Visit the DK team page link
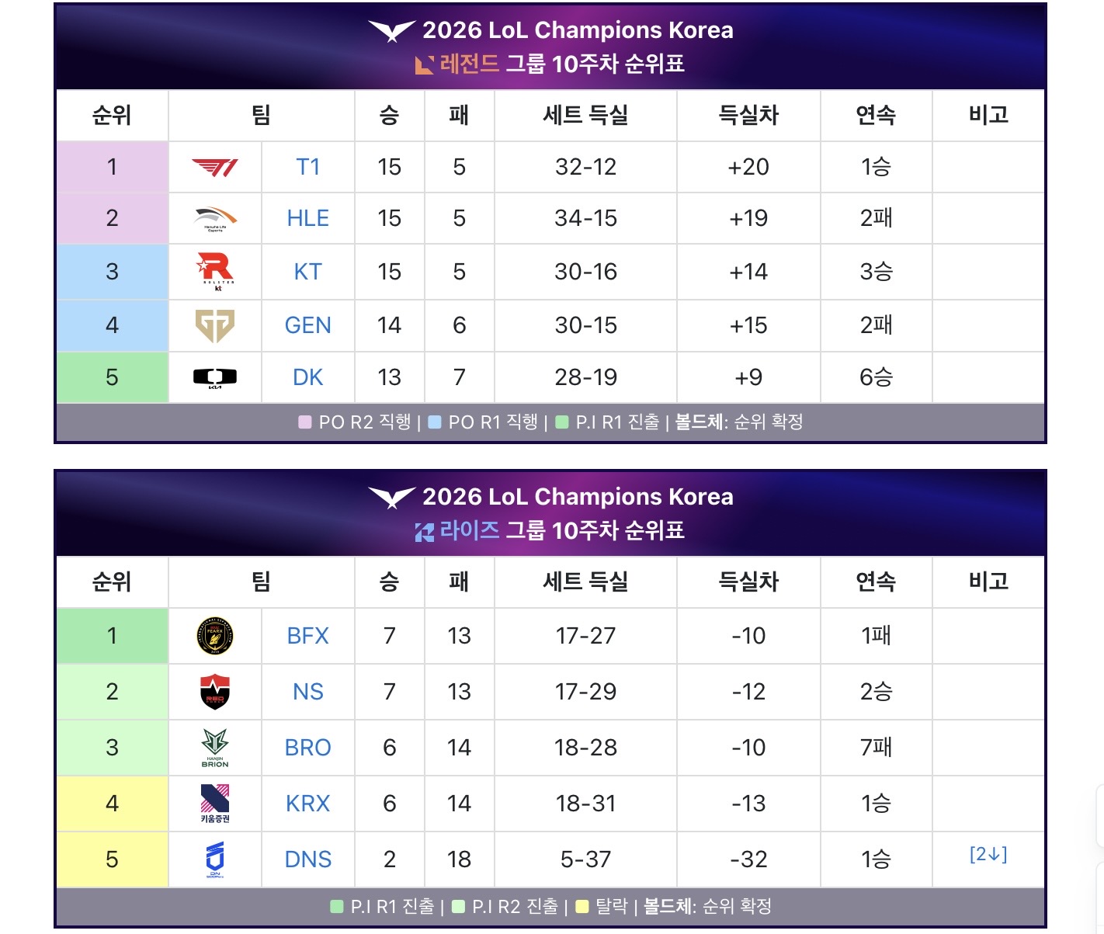This screenshot has width=1104, height=934. [x=308, y=377]
